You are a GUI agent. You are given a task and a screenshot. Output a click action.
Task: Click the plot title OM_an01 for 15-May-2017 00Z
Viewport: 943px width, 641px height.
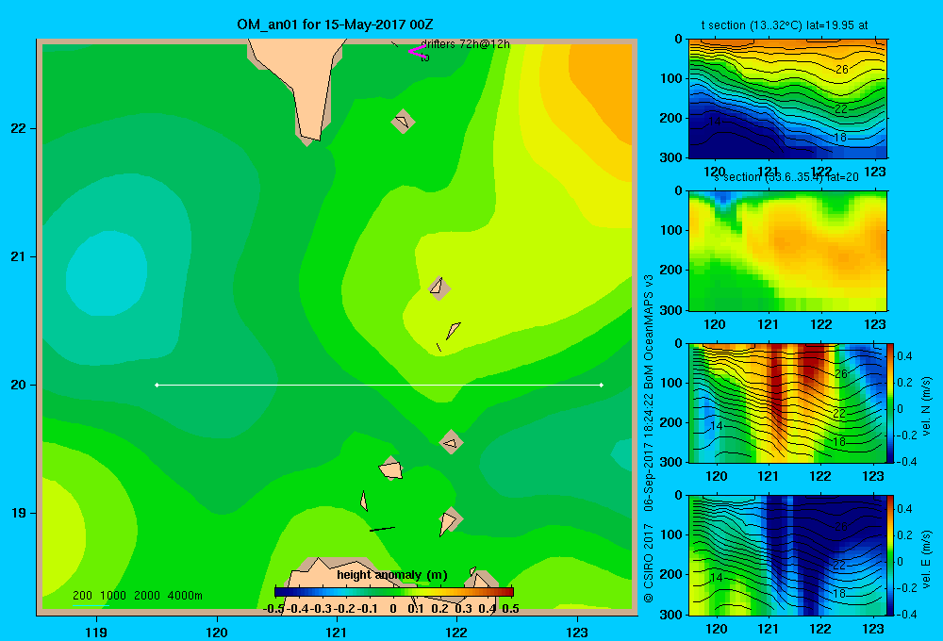click(335, 25)
